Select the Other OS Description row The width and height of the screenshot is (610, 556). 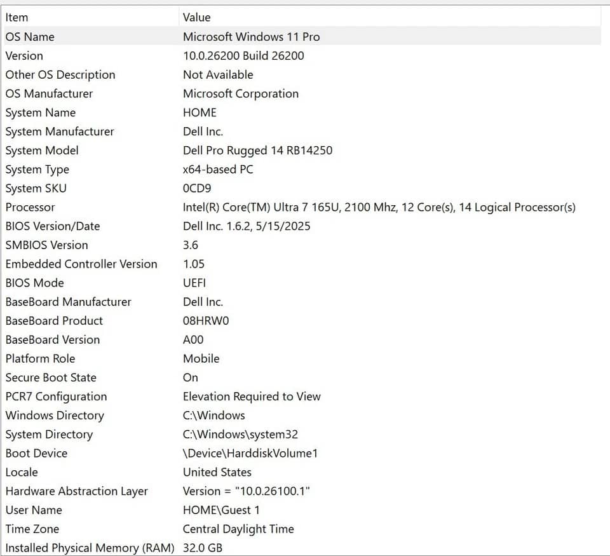coord(302,75)
